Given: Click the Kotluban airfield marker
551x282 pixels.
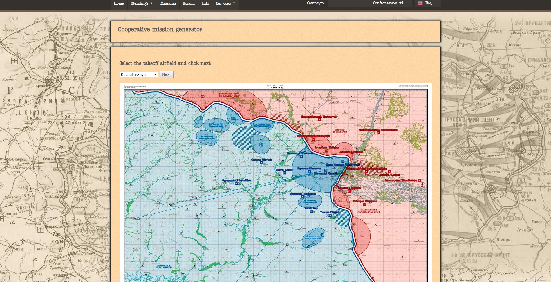Looking at the screenshot, I should pyautogui.click(x=327, y=151).
